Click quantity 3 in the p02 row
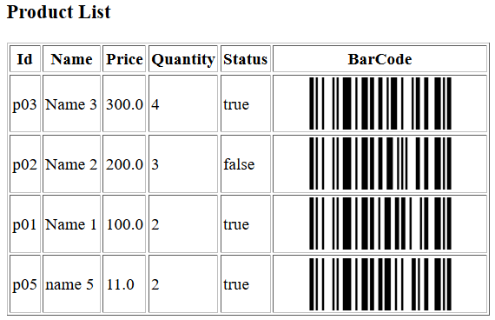This screenshot has width=495, height=320. (x=183, y=163)
